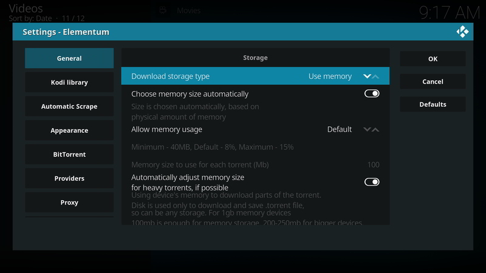Confirm settings with the OK button
Image resolution: width=486 pixels, height=273 pixels.
coord(433,59)
